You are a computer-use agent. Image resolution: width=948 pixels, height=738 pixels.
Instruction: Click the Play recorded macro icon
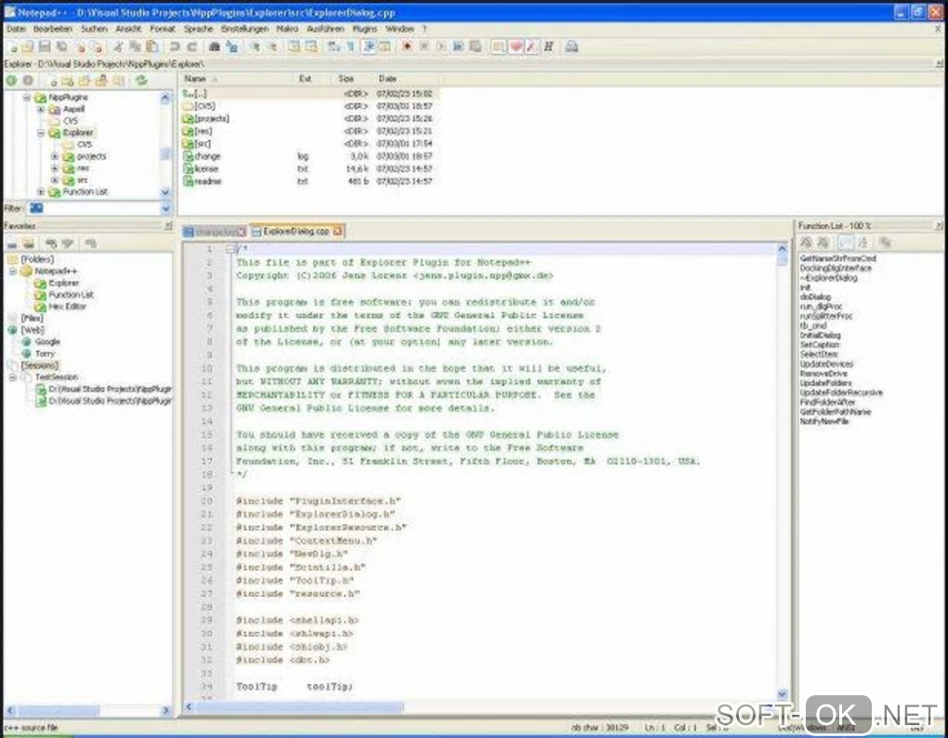(x=441, y=46)
